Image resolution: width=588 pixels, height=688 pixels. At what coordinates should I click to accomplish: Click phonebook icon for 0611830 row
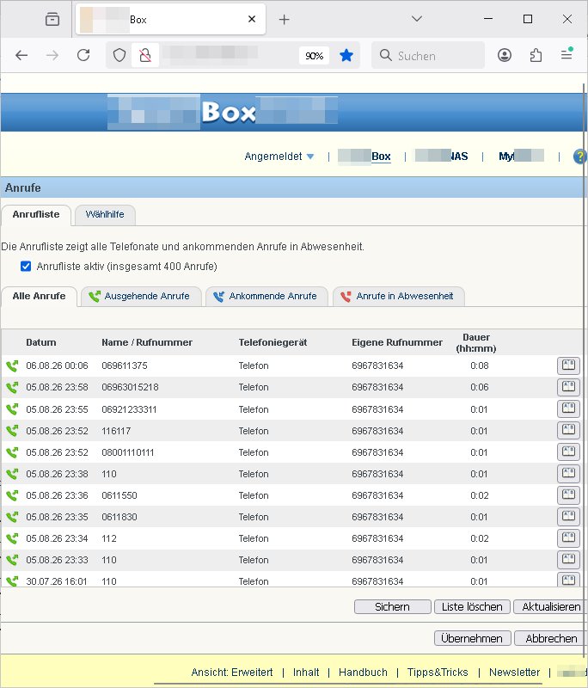tap(568, 516)
